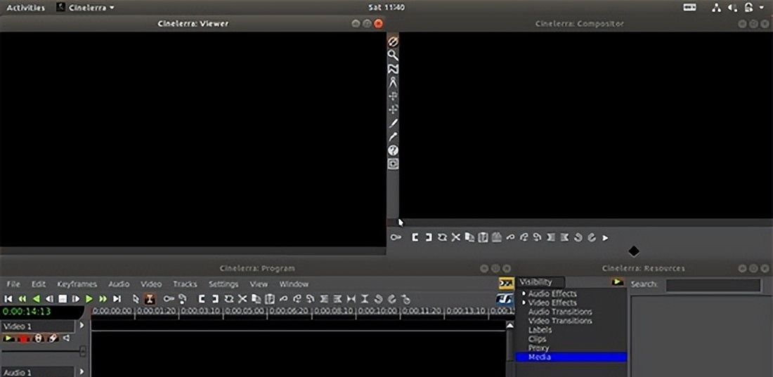Select the Eyedropper tool in Compositor
Screen dimensions: 773x377
pyautogui.click(x=393, y=137)
